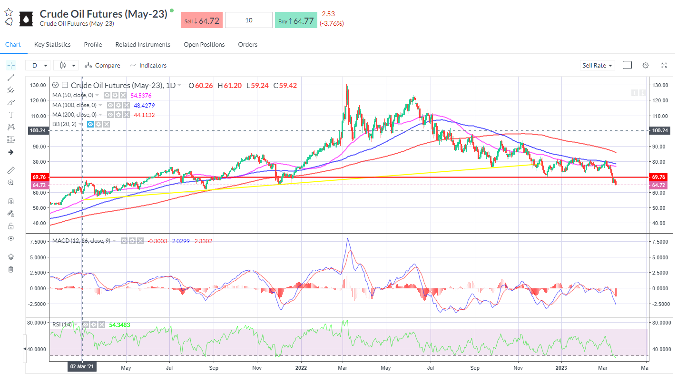Image resolution: width=677 pixels, height=374 pixels.
Task: Select the crosshair cursor tool
Action: coord(10,65)
